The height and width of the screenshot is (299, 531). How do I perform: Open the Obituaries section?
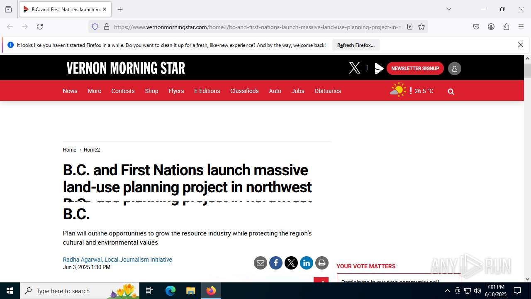(x=328, y=91)
